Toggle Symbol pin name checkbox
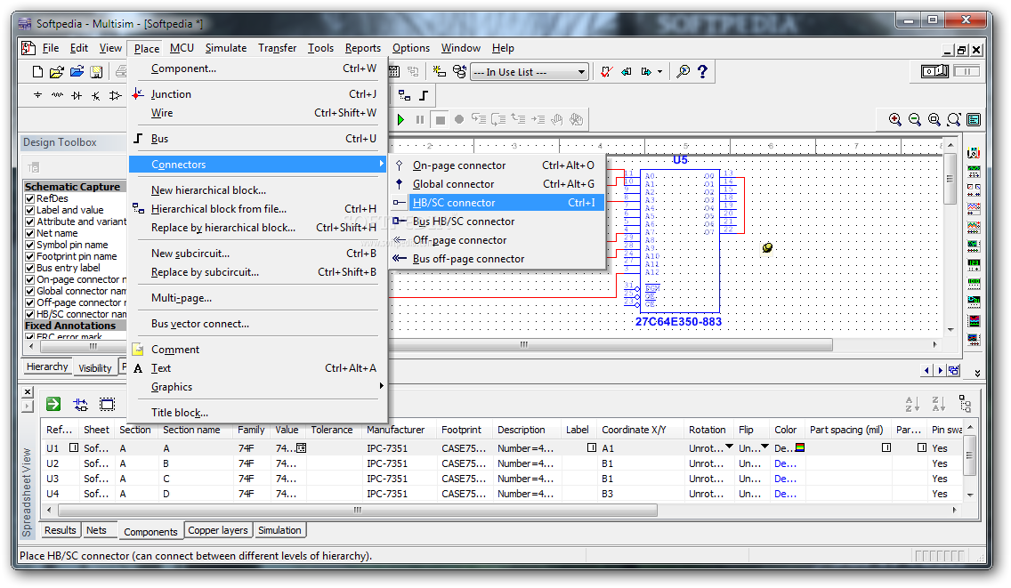This screenshot has height=588, width=1011. point(29,245)
